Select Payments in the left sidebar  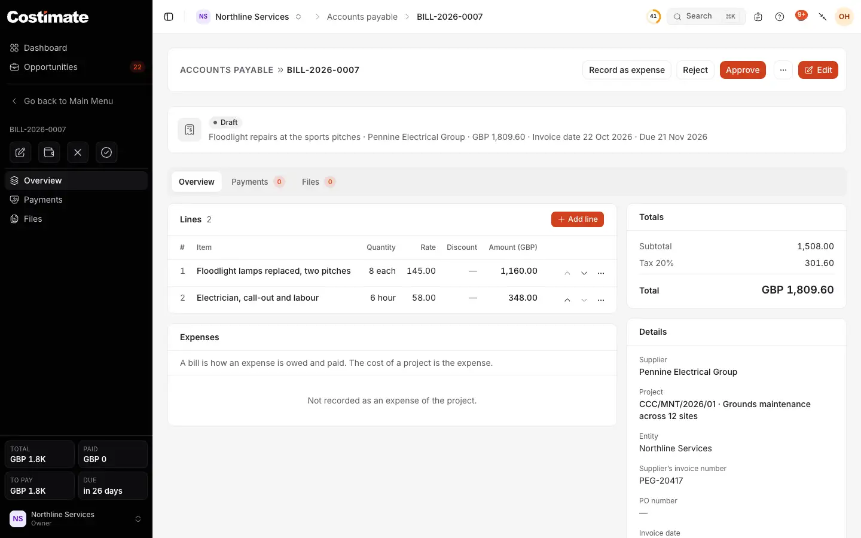tap(76, 200)
